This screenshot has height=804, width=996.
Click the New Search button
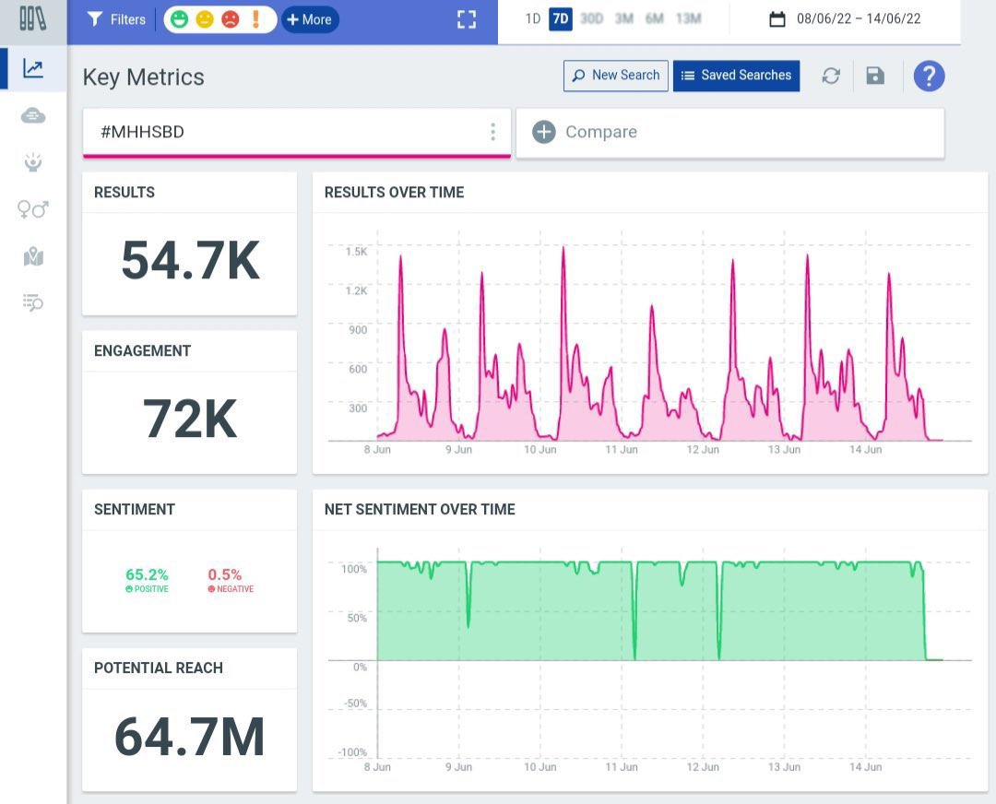pos(615,76)
